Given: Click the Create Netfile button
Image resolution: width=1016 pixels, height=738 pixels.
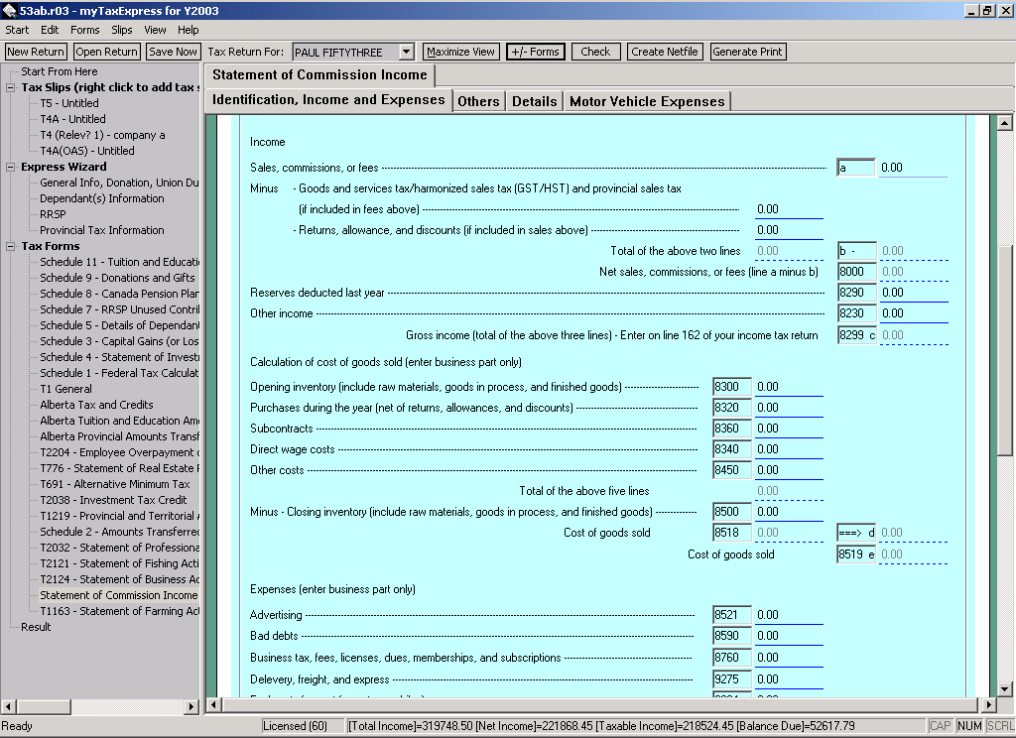Looking at the screenshot, I should coord(665,52).
